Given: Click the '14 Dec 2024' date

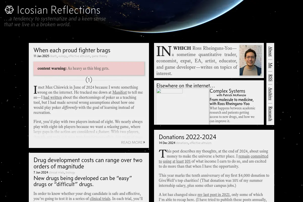Looking at the screenshot, I should coord(167,143).
